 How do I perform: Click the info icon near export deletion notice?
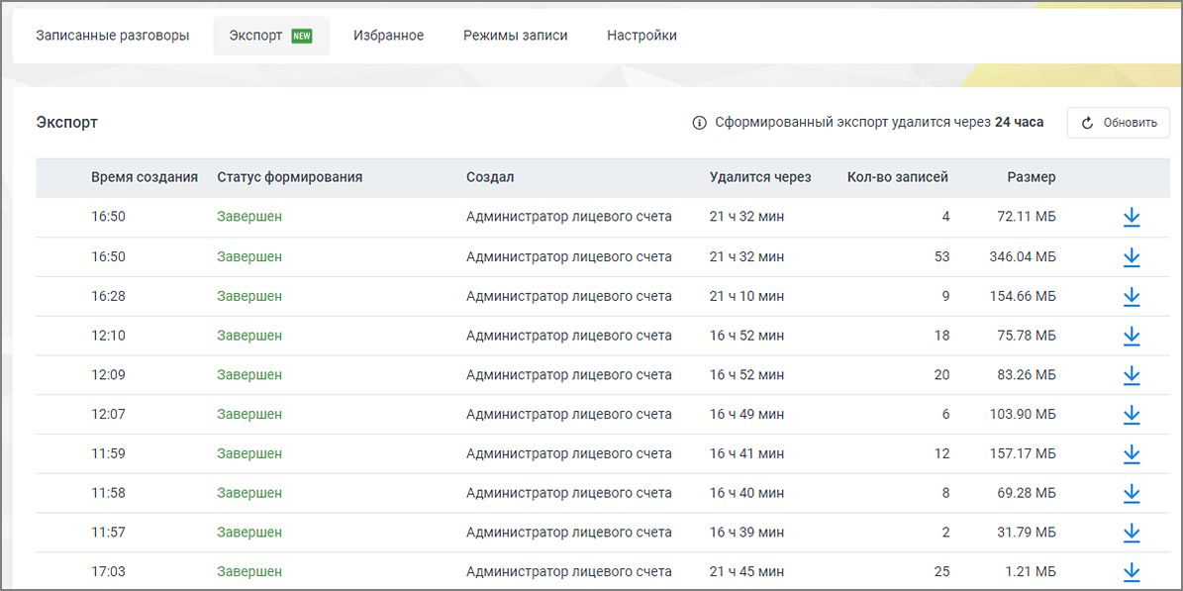click(x=699, y=123)
